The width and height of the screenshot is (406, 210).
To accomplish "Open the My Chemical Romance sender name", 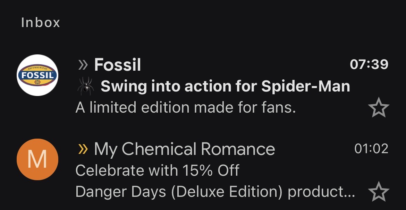I will (x=184, y=149).
